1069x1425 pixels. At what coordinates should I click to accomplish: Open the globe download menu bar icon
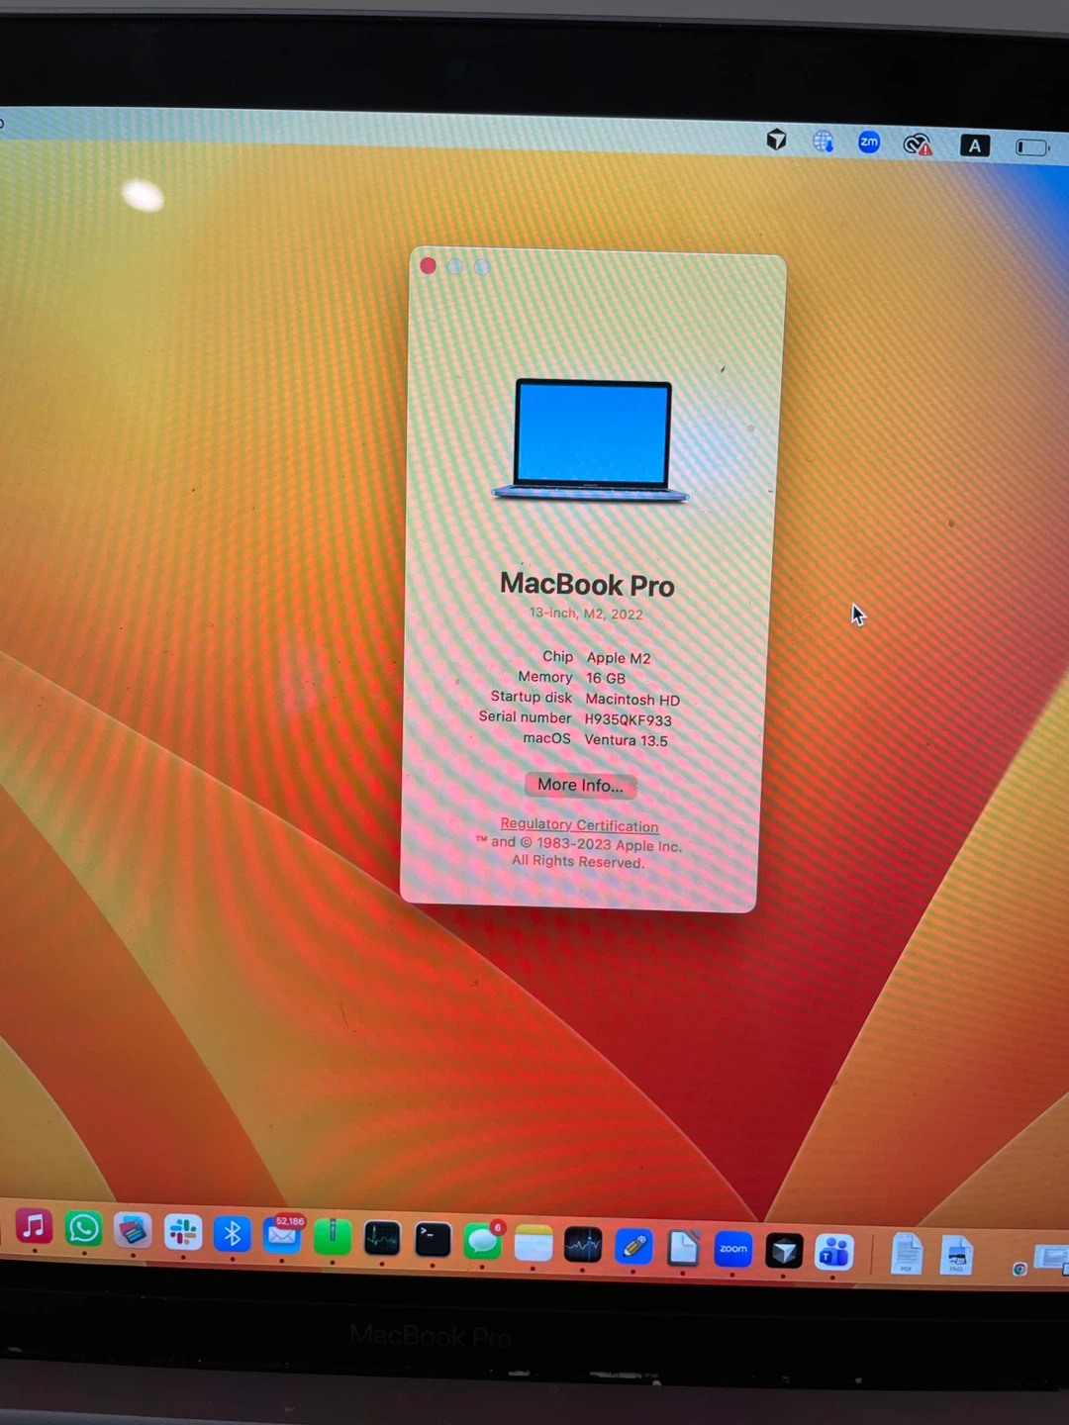tap(824, 142)
